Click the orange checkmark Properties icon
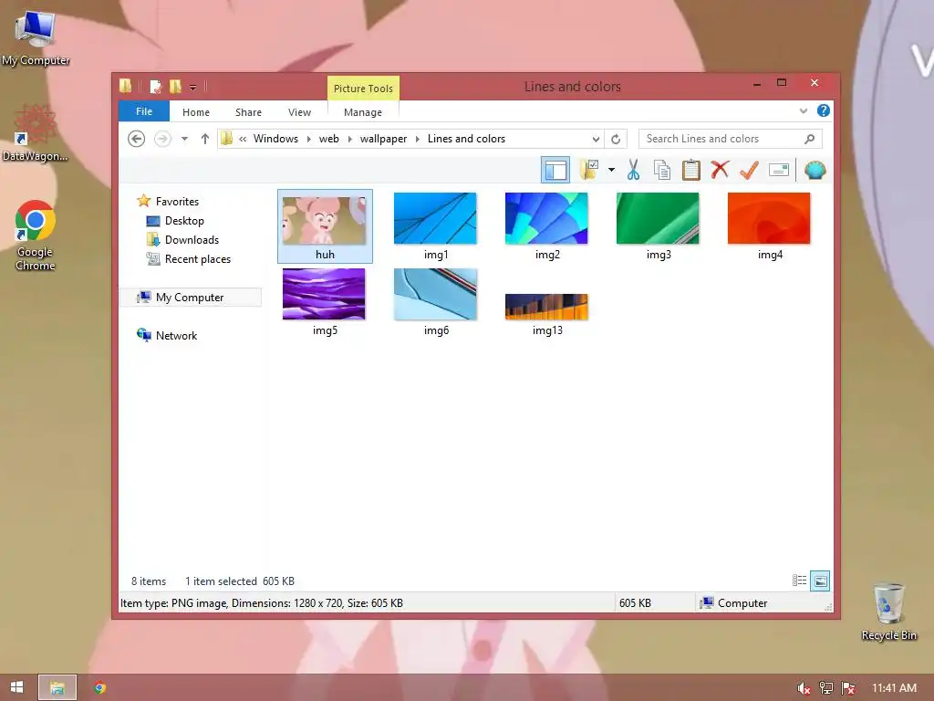This screenshot has width=934, height=701. [749, 170]
